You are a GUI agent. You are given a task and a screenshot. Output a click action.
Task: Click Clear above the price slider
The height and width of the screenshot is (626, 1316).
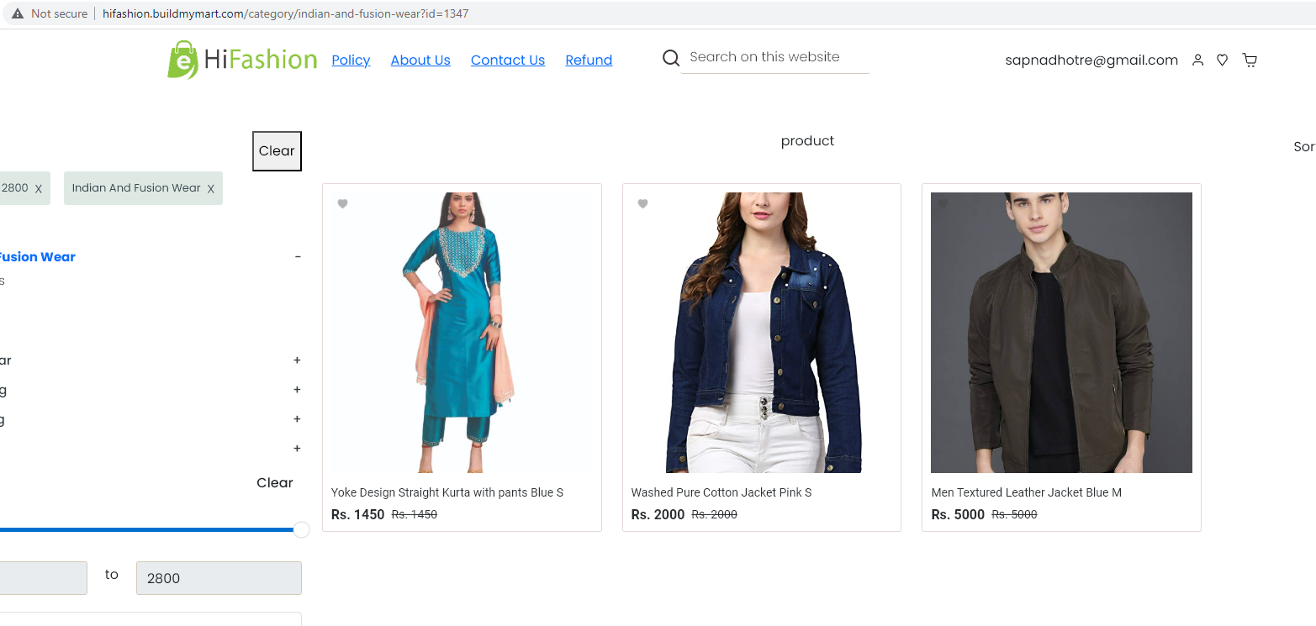click(x=275, y=482)
